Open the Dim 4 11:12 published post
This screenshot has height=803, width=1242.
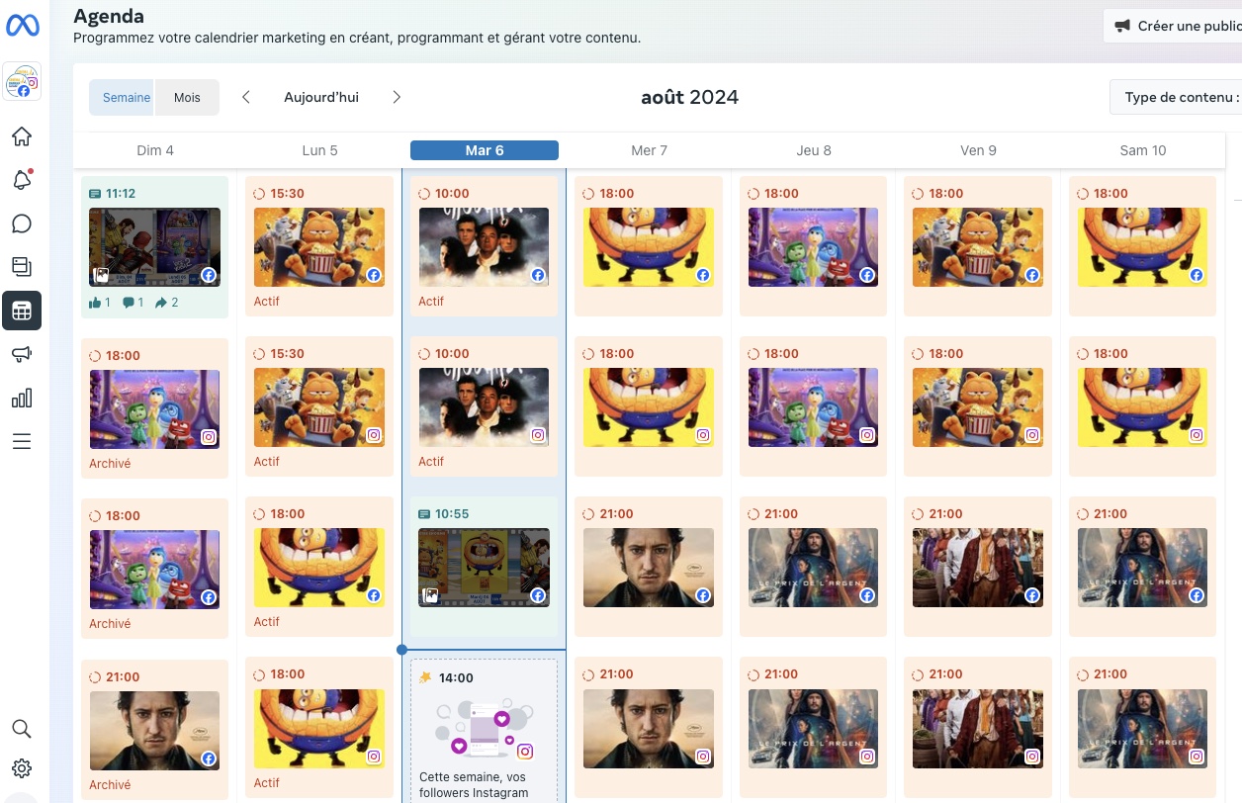pos(154,247)
